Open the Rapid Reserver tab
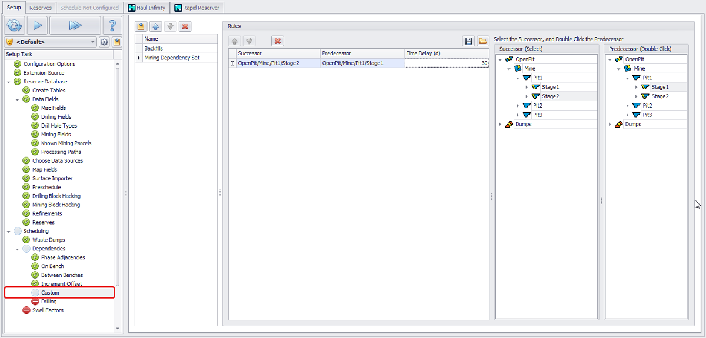This screenshot has height=338, width=706. (x=197, y=8)
